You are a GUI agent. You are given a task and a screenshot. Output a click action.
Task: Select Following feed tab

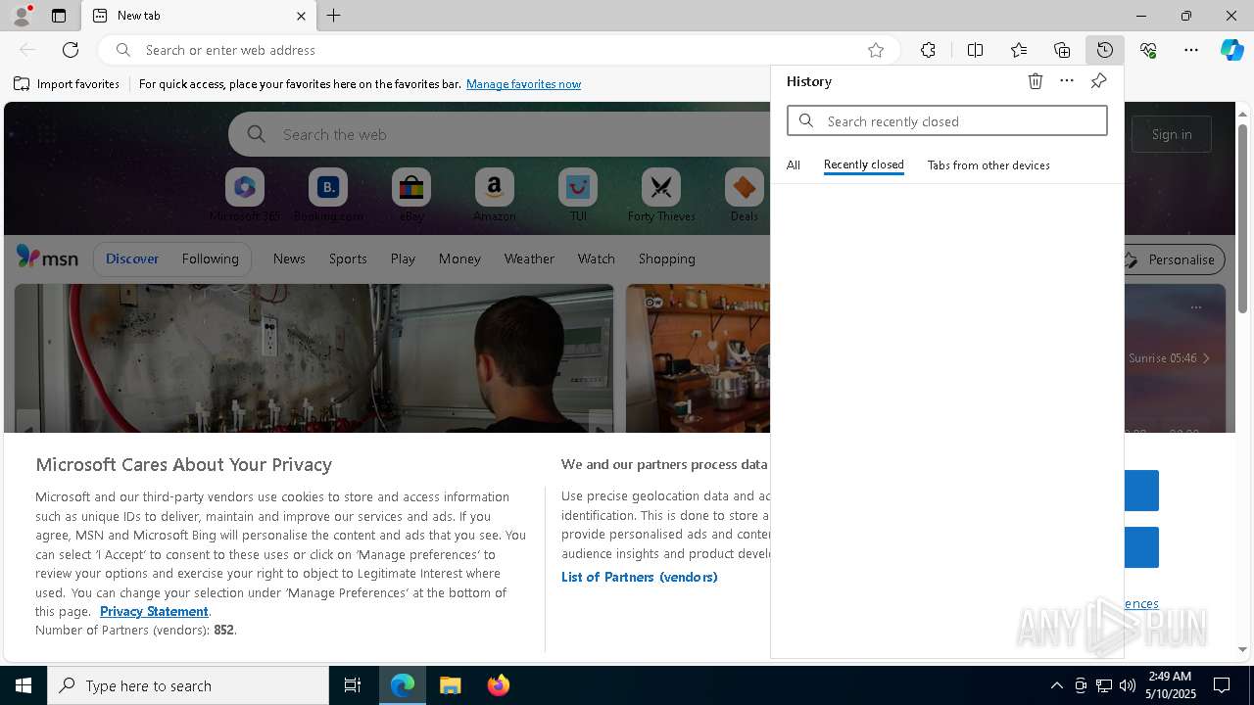pyautogui.click(x=211, y=258)
